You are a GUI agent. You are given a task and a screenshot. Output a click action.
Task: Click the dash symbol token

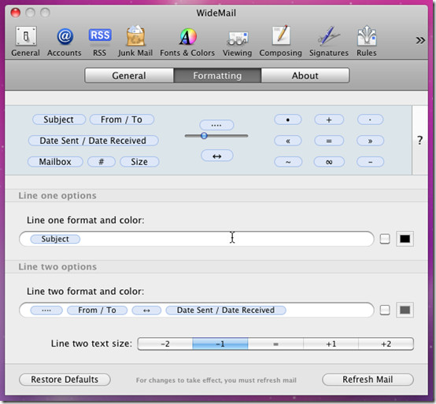tap(370, 162)
